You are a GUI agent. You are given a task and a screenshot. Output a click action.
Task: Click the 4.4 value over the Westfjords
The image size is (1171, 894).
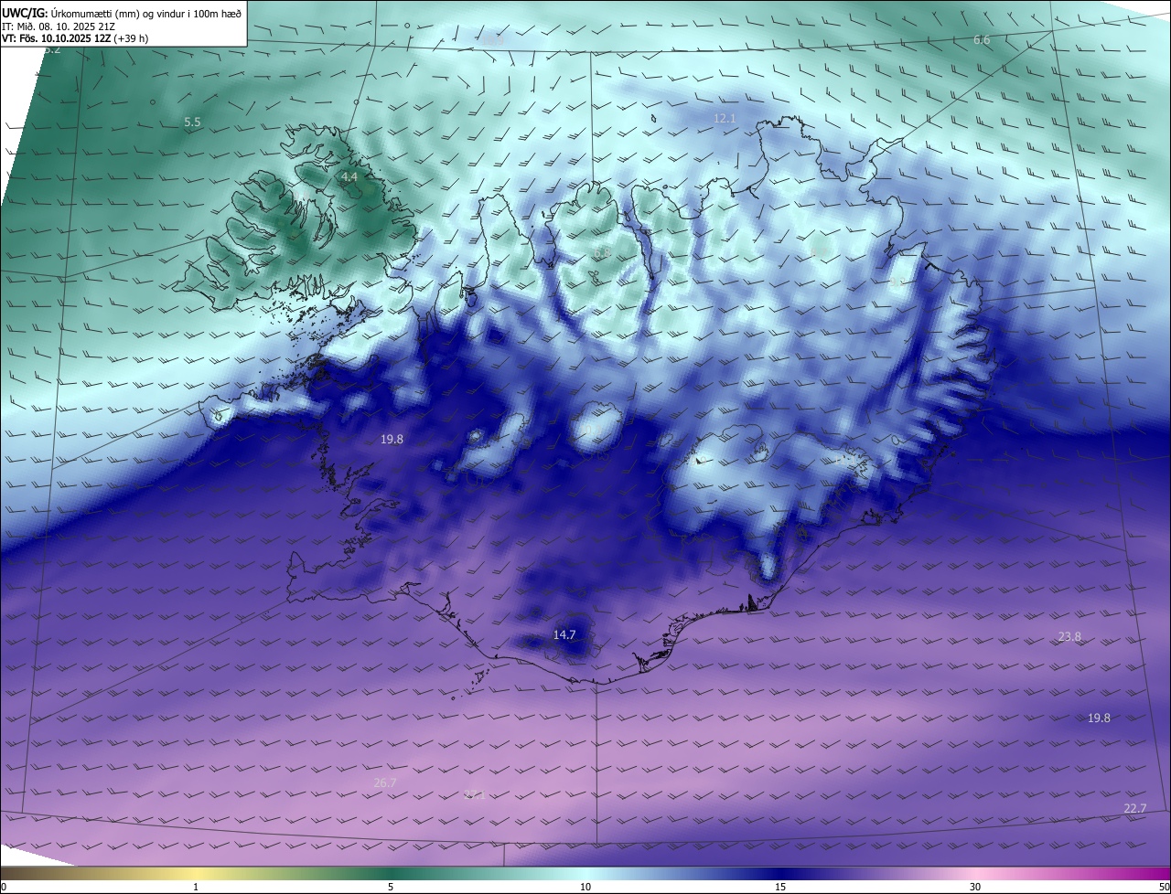(349, 176)
